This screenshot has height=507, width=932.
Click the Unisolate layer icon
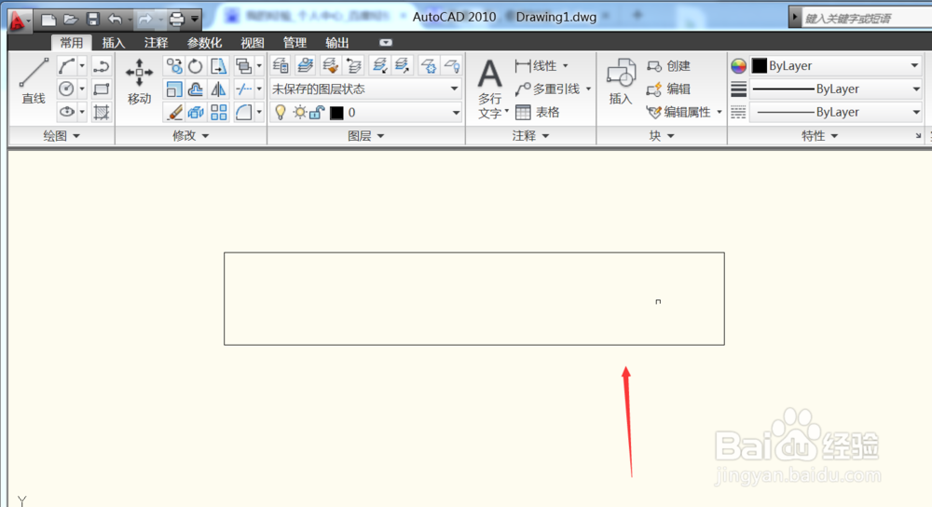click(x=403, y=65)
